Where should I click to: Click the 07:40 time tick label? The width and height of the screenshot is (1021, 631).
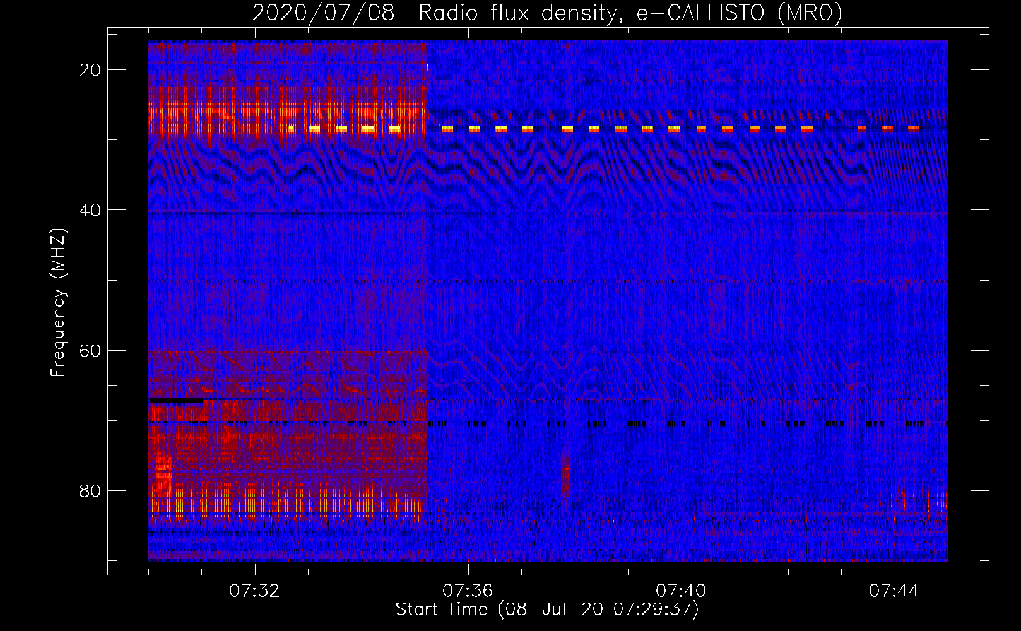click(x=681, y=591)
